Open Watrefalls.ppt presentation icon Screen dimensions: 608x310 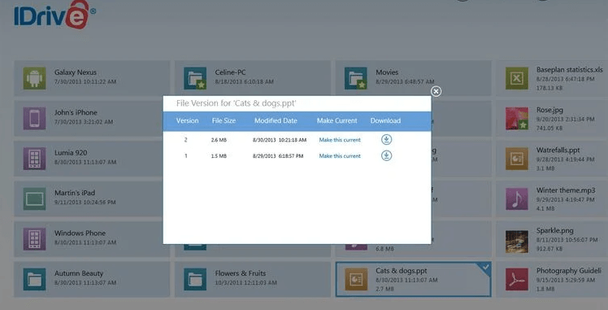tap(517, 159)
